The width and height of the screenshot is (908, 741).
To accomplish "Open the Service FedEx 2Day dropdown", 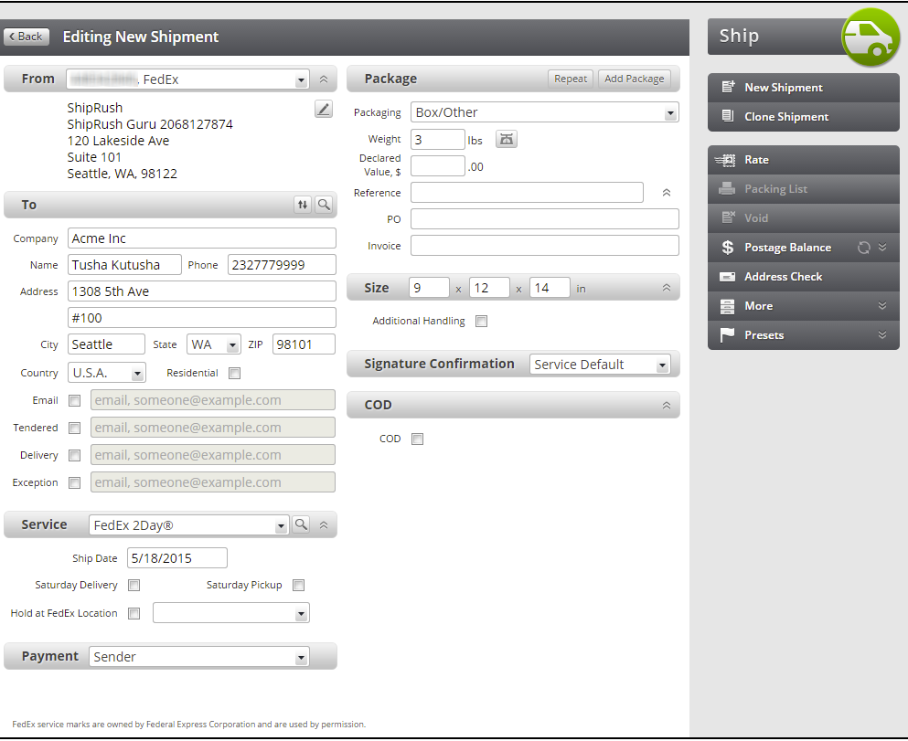I will tap(281, 525).
